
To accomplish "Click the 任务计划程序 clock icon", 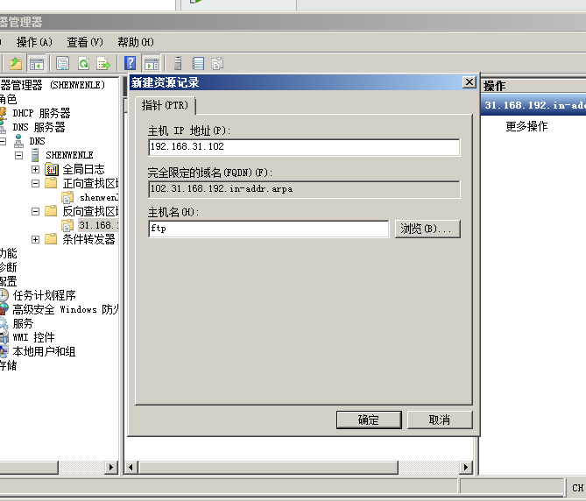I will 4,295.
